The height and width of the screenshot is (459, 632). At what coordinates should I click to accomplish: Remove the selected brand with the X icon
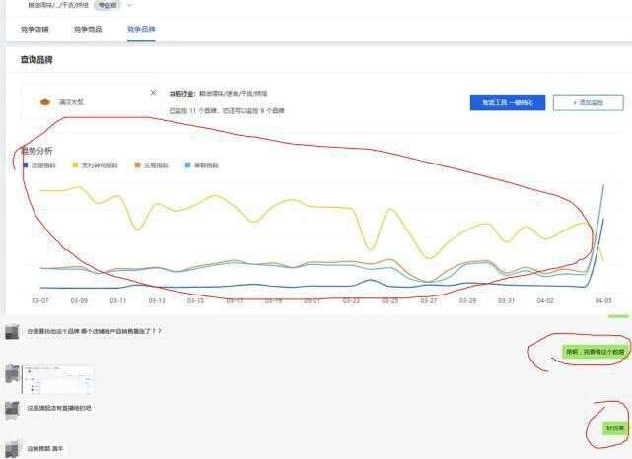click(153, 92)
